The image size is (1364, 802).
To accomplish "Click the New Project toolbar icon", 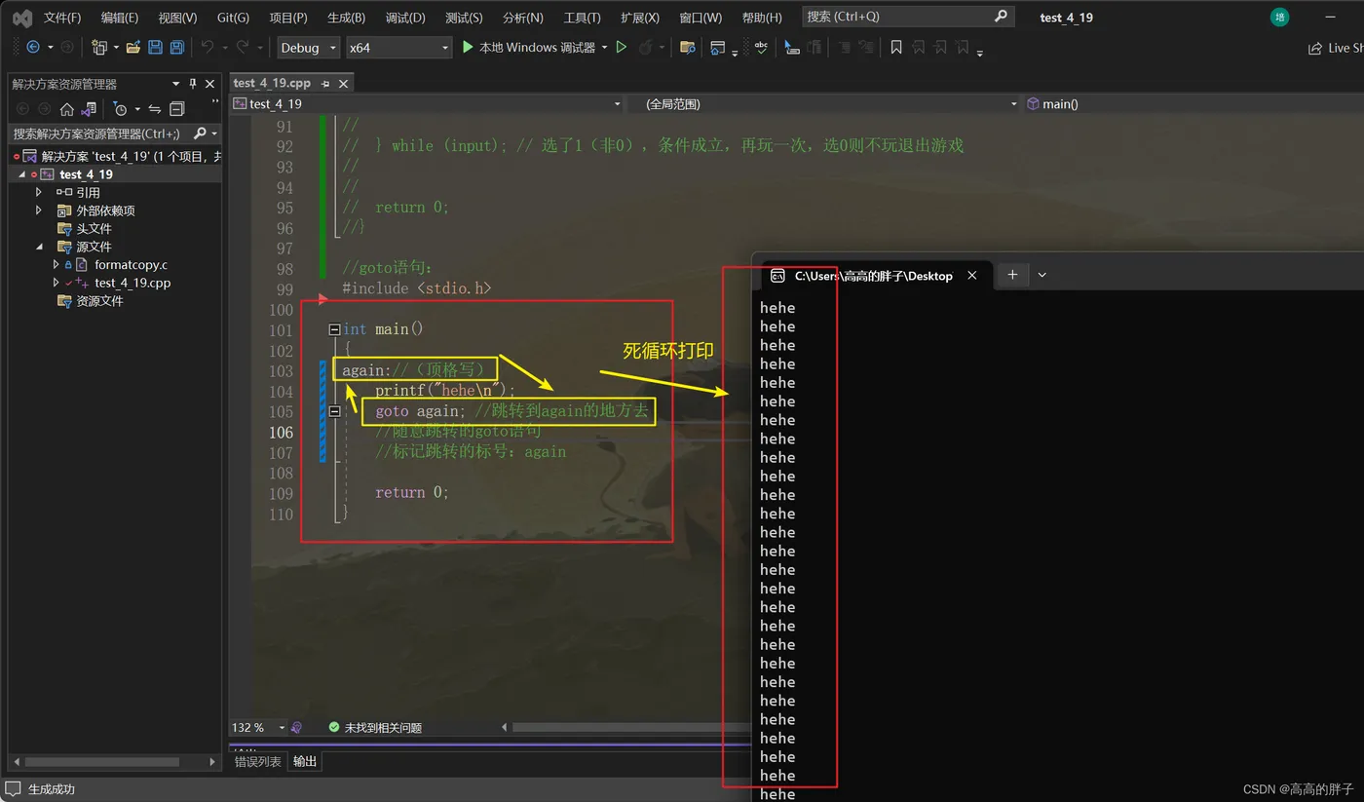I will (98, 47).
